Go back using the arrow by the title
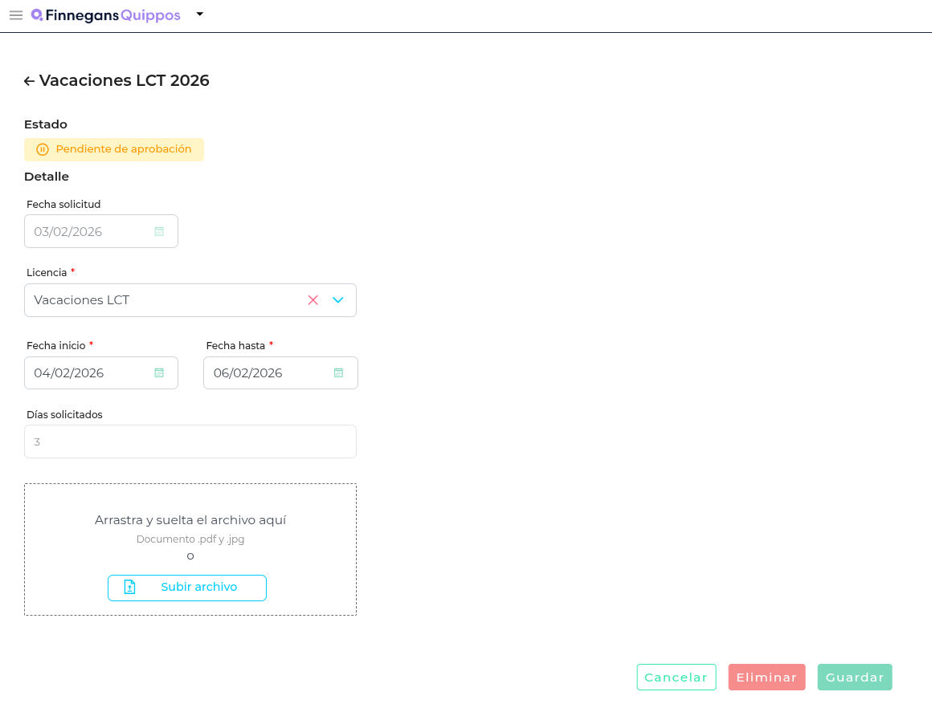The image size is (932, 704). (29, 81)
